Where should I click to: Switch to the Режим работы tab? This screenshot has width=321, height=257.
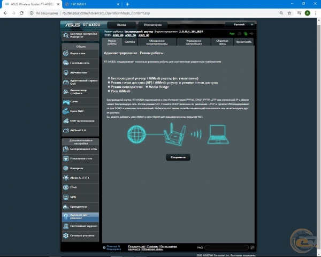(112, 42)
